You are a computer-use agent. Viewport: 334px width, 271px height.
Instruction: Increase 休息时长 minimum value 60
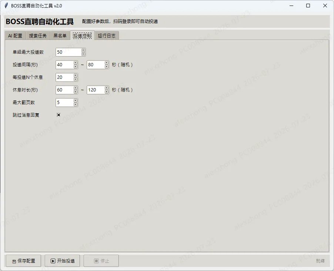76,88
